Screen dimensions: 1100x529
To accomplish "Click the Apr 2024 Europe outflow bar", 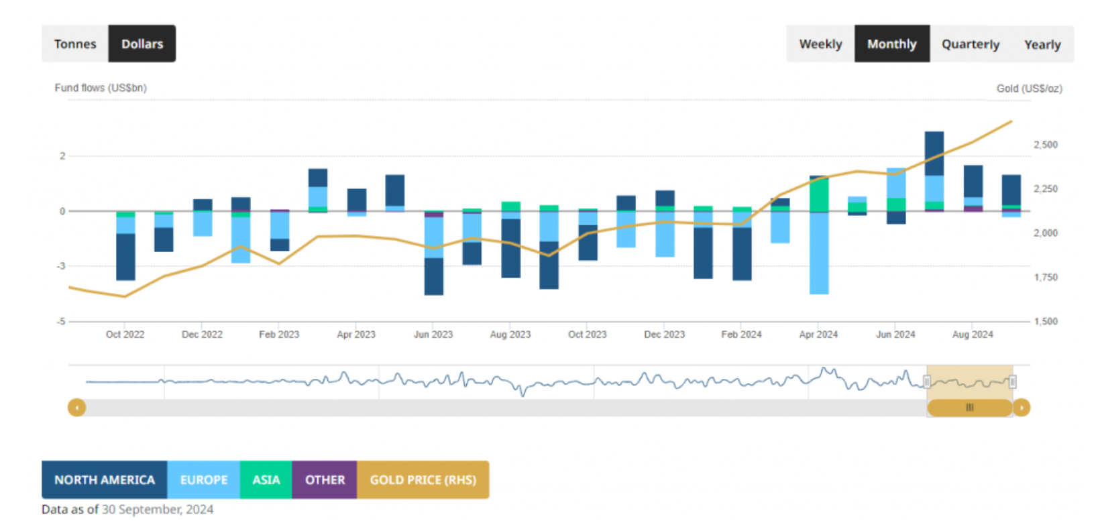I will pyautogui.click(x=819, y=253).
